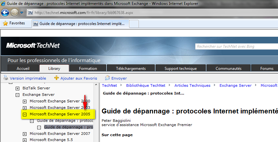Click the Peter Baggiolini author name
Viewport: 278px width, 142px height.
click(x=116, y=121)
